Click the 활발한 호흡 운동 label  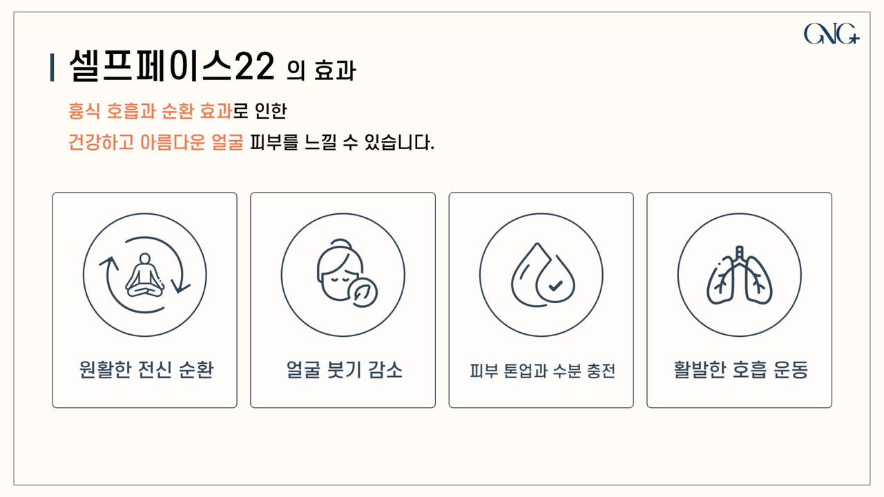pos(740,370)
